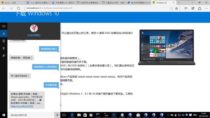Click the 泡泡网是什么样的网站 chat bubble
This screenshot has height=118, width=210.
(x=45, y=67)
